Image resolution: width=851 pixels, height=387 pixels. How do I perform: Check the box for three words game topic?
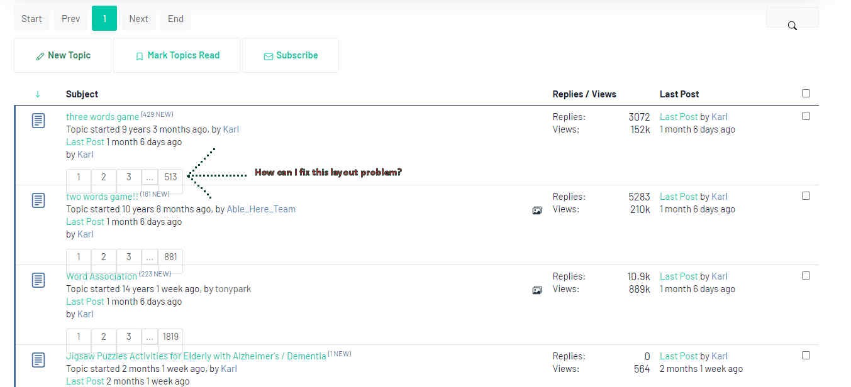pyautogui.click(x=806, y=116)
